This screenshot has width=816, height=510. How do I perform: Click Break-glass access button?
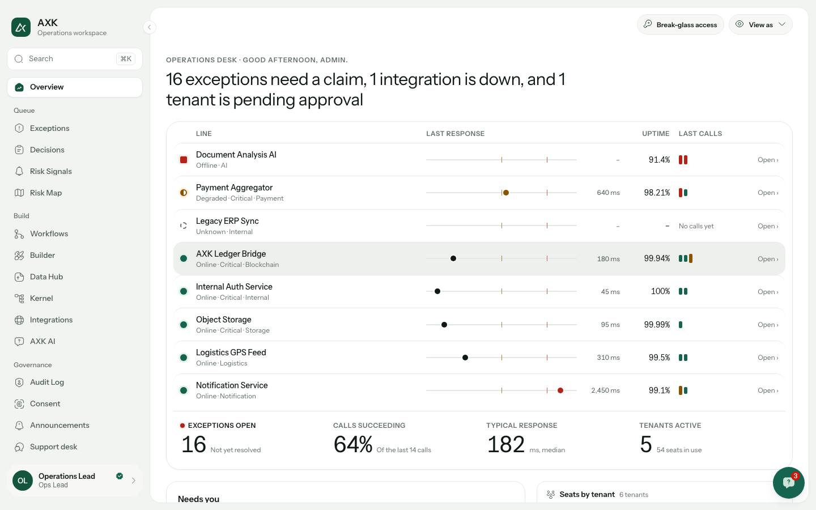681,24
